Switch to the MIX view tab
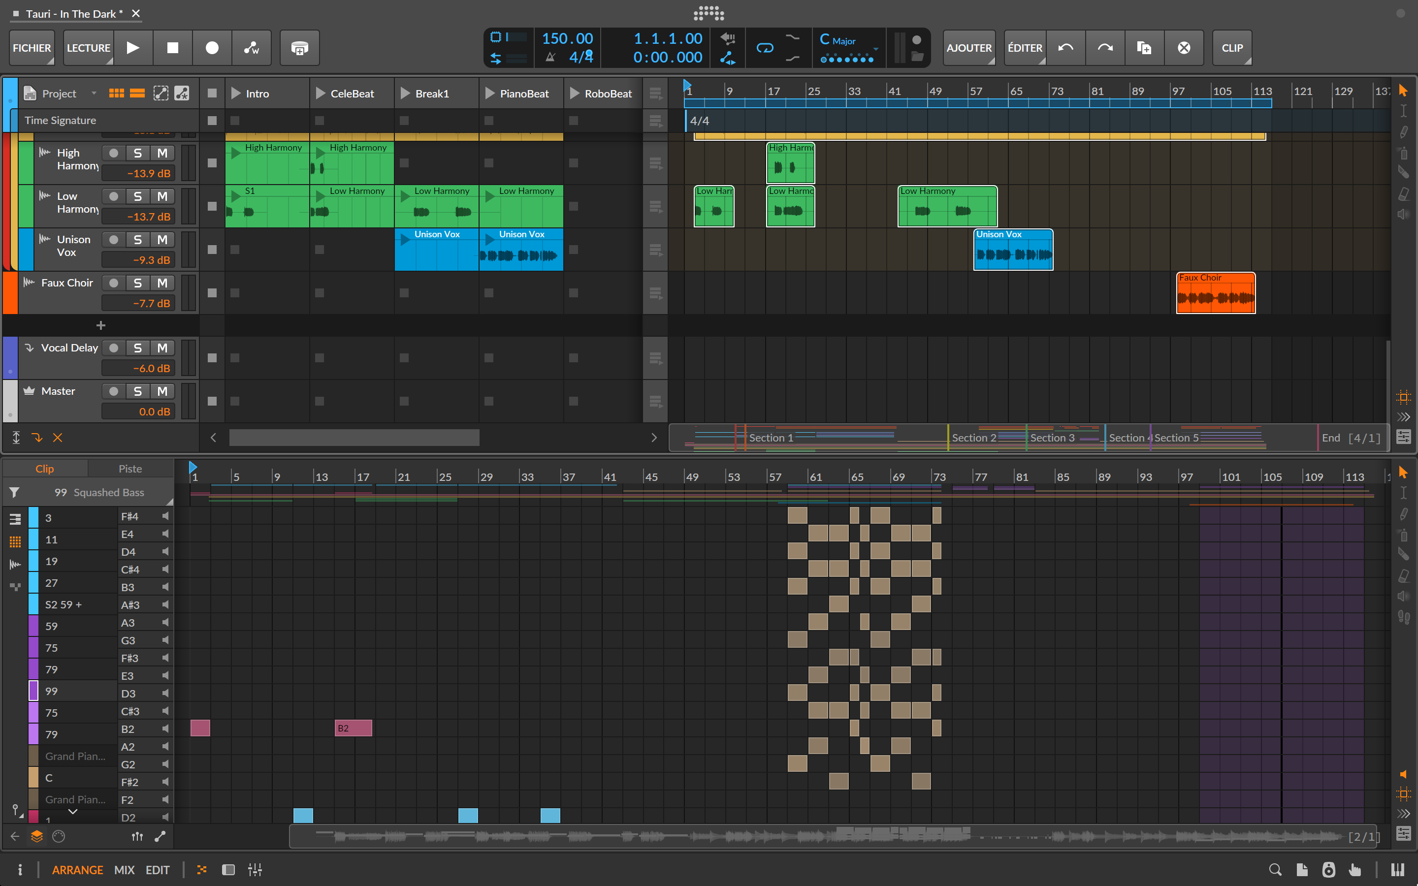 (x=124, y=870)
